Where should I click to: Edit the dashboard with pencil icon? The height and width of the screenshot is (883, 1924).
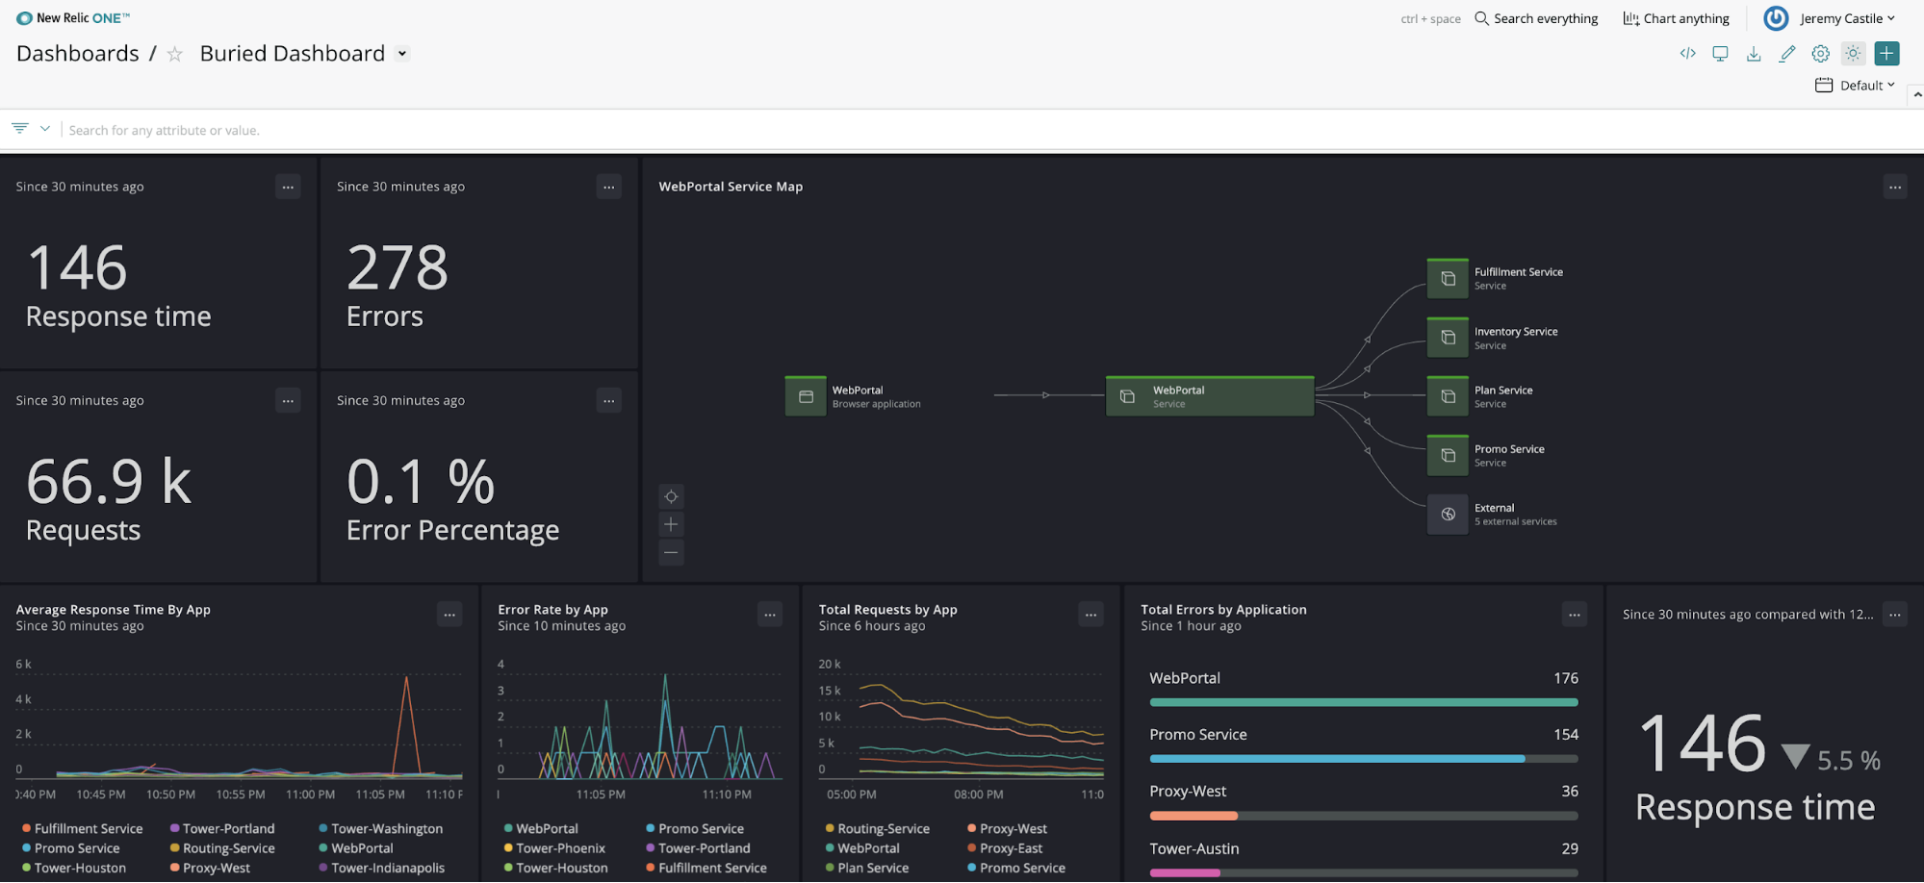(1787, 54)
